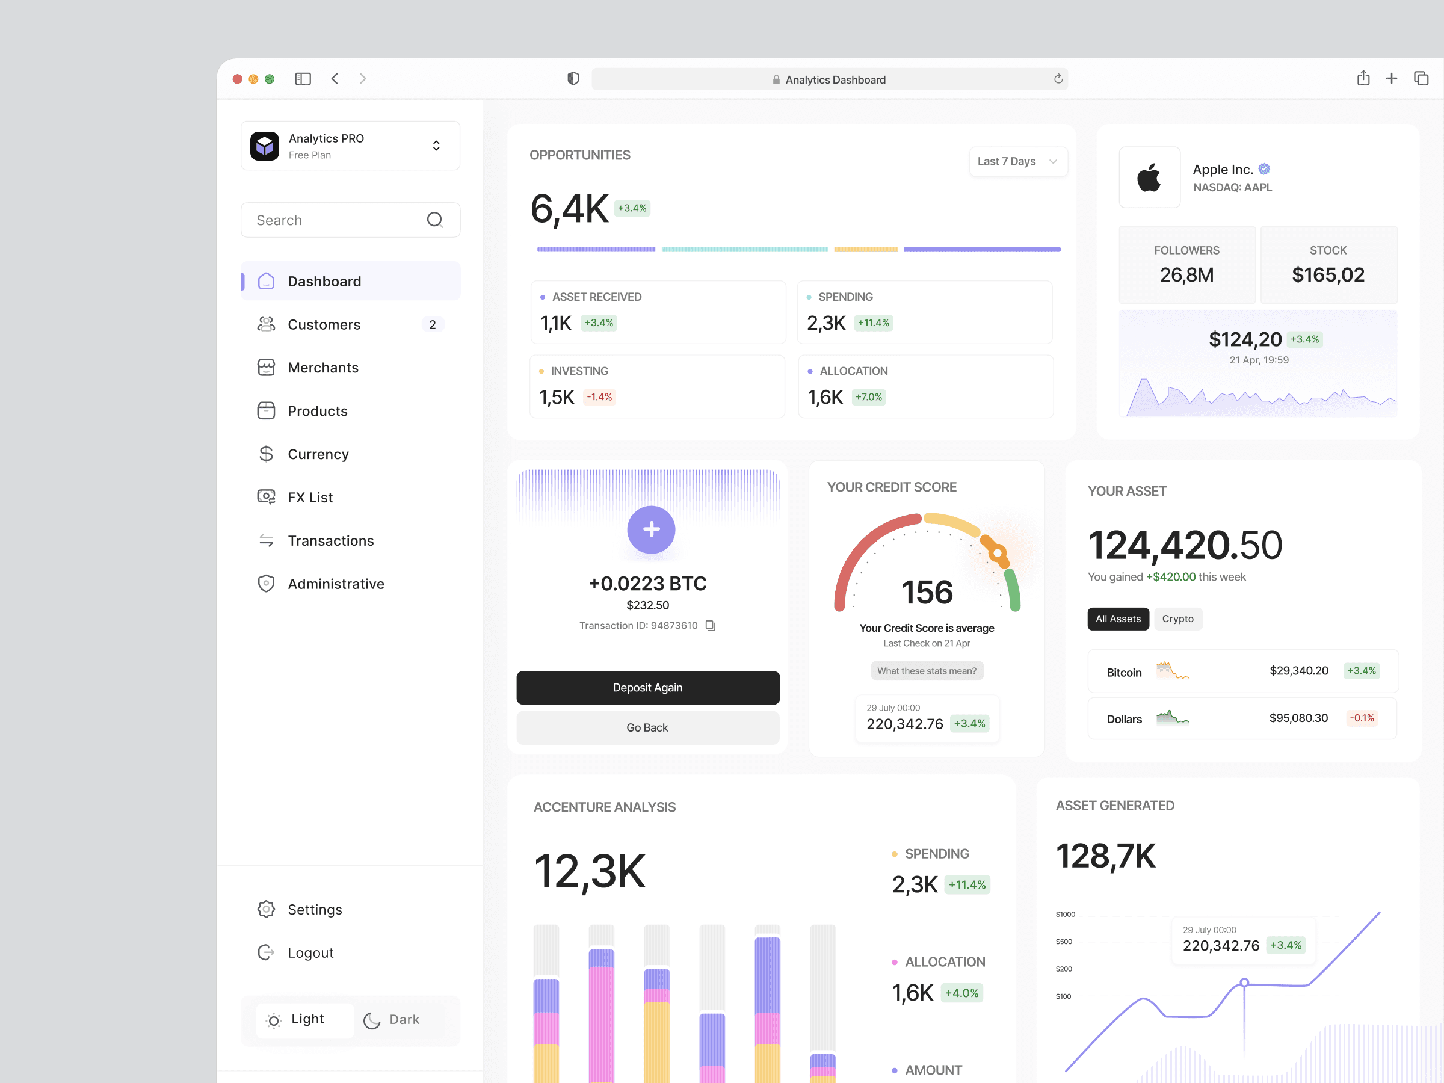Click the copy Transaction ID icon

point(710,625)
